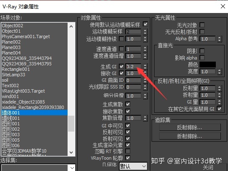
Task: Enable 影响 alpha checkbox
Action: (202, 58)
